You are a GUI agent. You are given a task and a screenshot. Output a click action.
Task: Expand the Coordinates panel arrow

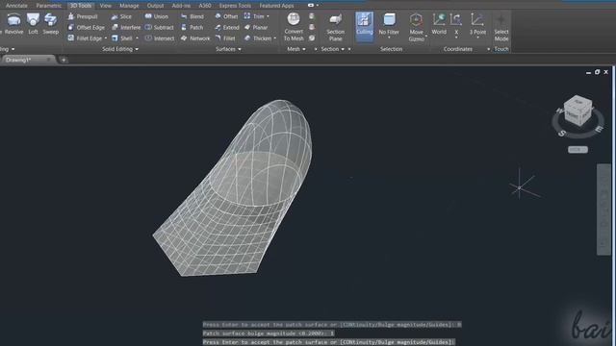tap(488, 49)
